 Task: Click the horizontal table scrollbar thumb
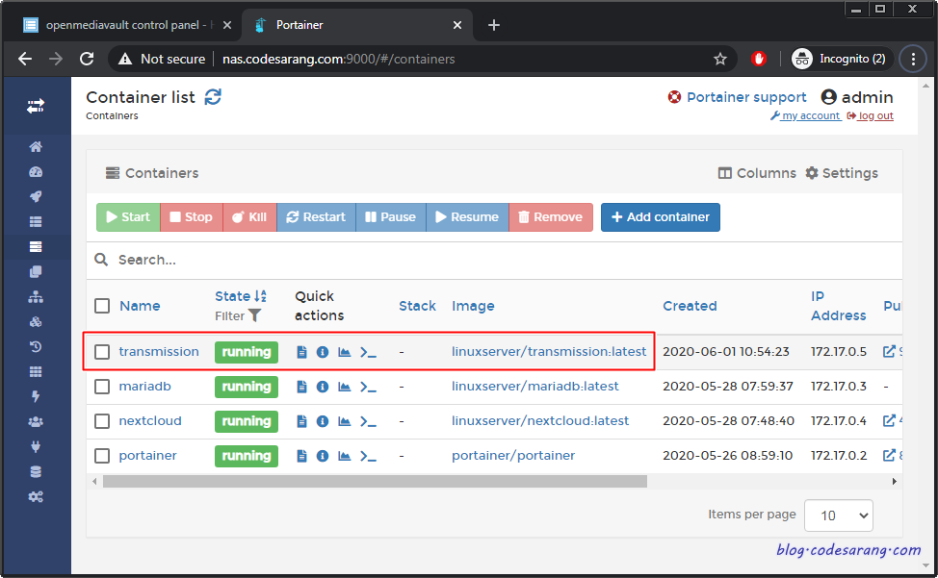pyautogui.click(x=375, y=481)
